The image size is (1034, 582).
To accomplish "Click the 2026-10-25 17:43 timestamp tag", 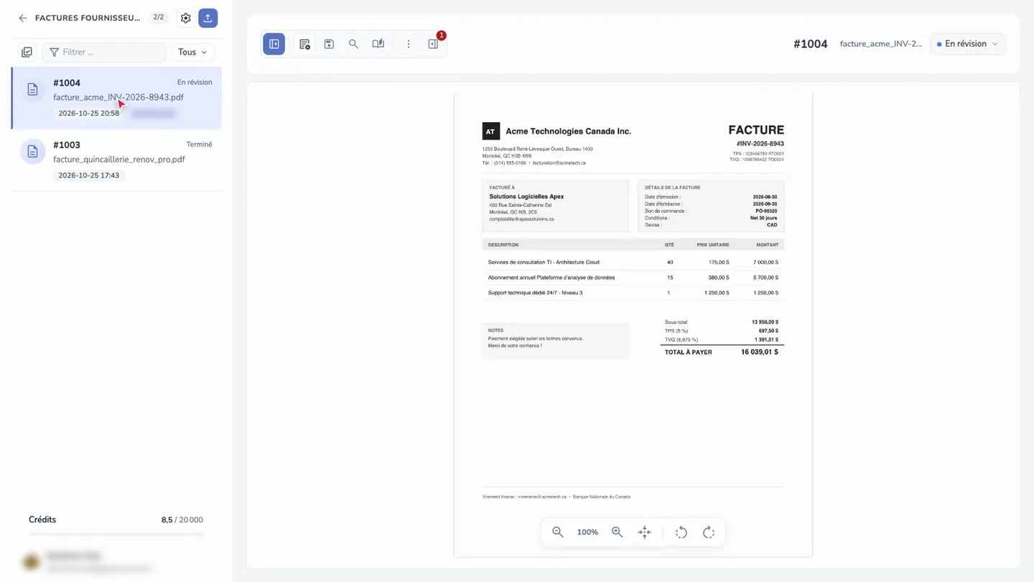I will tap(89, 175).
